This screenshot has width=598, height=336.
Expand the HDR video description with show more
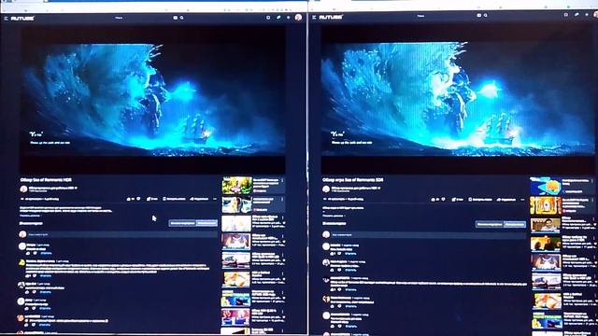pyautogui.click(x=30, y=216)
